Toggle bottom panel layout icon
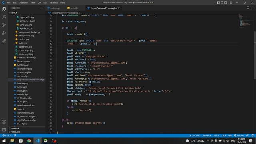 222,2
